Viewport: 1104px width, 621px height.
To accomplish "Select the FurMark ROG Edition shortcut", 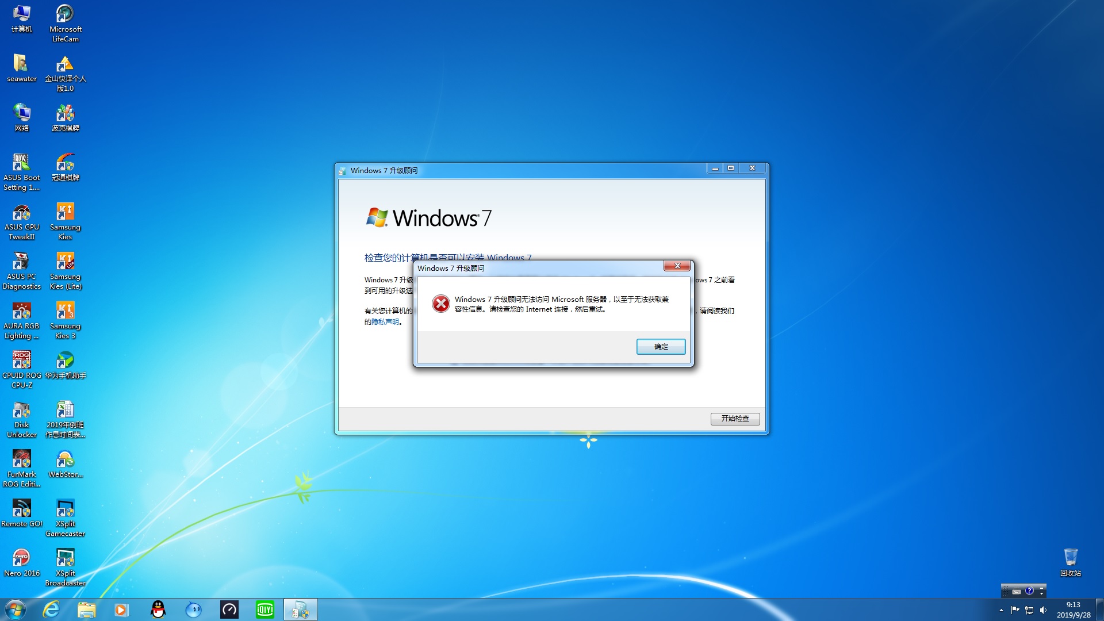I will (22, 469).
